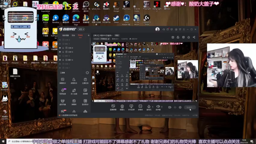Screen dimensions: 256x144
Task: Open the KOOK desktop icon
Action: click(x=45, y=19)
